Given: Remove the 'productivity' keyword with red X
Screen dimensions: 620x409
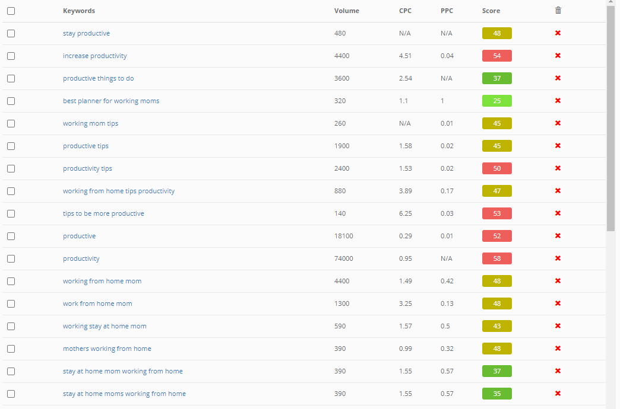Looking at the screenshot, I should [x=558, y=258].
